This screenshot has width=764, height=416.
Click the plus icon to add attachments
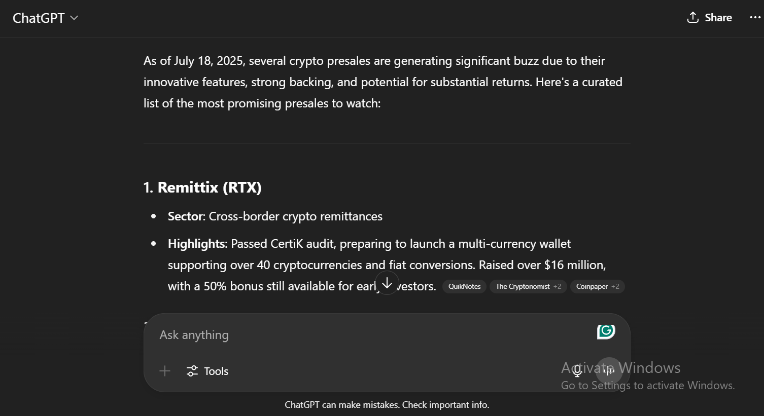[x=165, y=371]
